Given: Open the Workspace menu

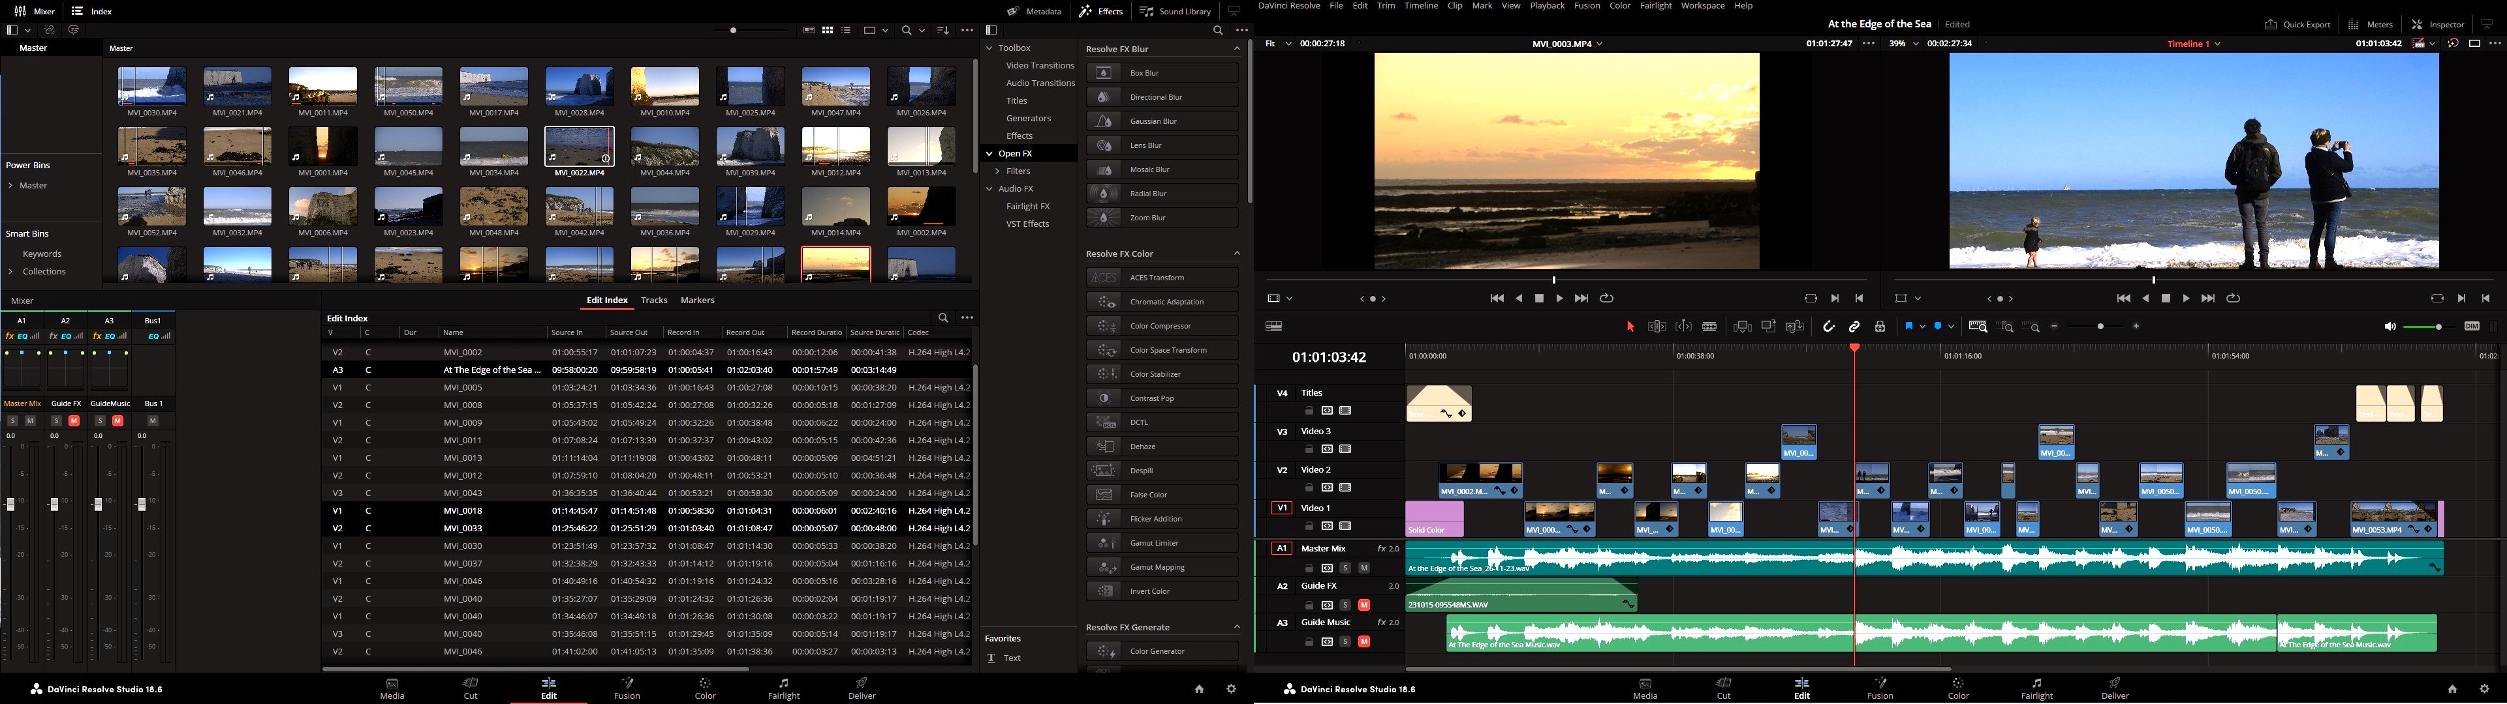Looking at the screenshot, I should pos(1703,6).
